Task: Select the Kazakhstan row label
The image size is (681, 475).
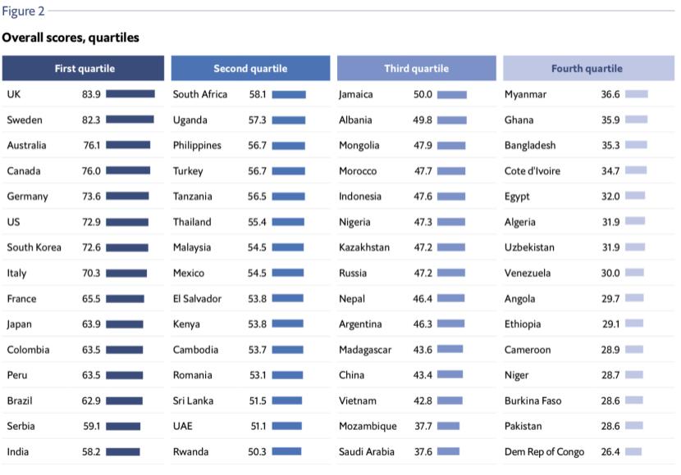Action: [x=364, y=247]
